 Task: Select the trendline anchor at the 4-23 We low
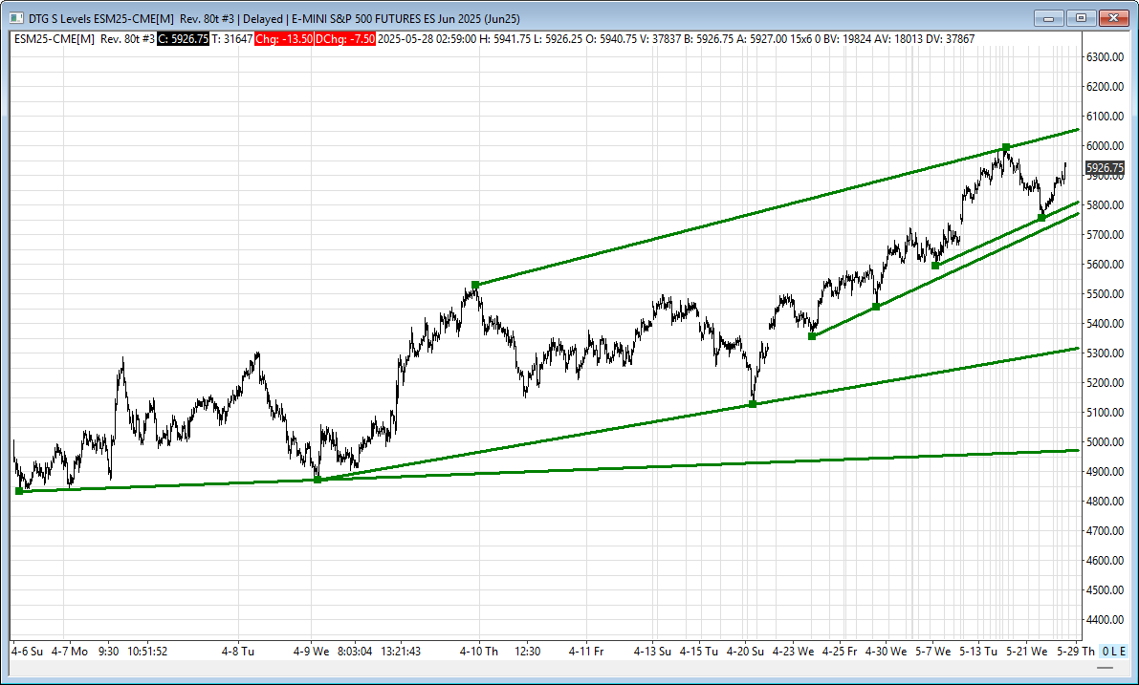click(812, 336)
